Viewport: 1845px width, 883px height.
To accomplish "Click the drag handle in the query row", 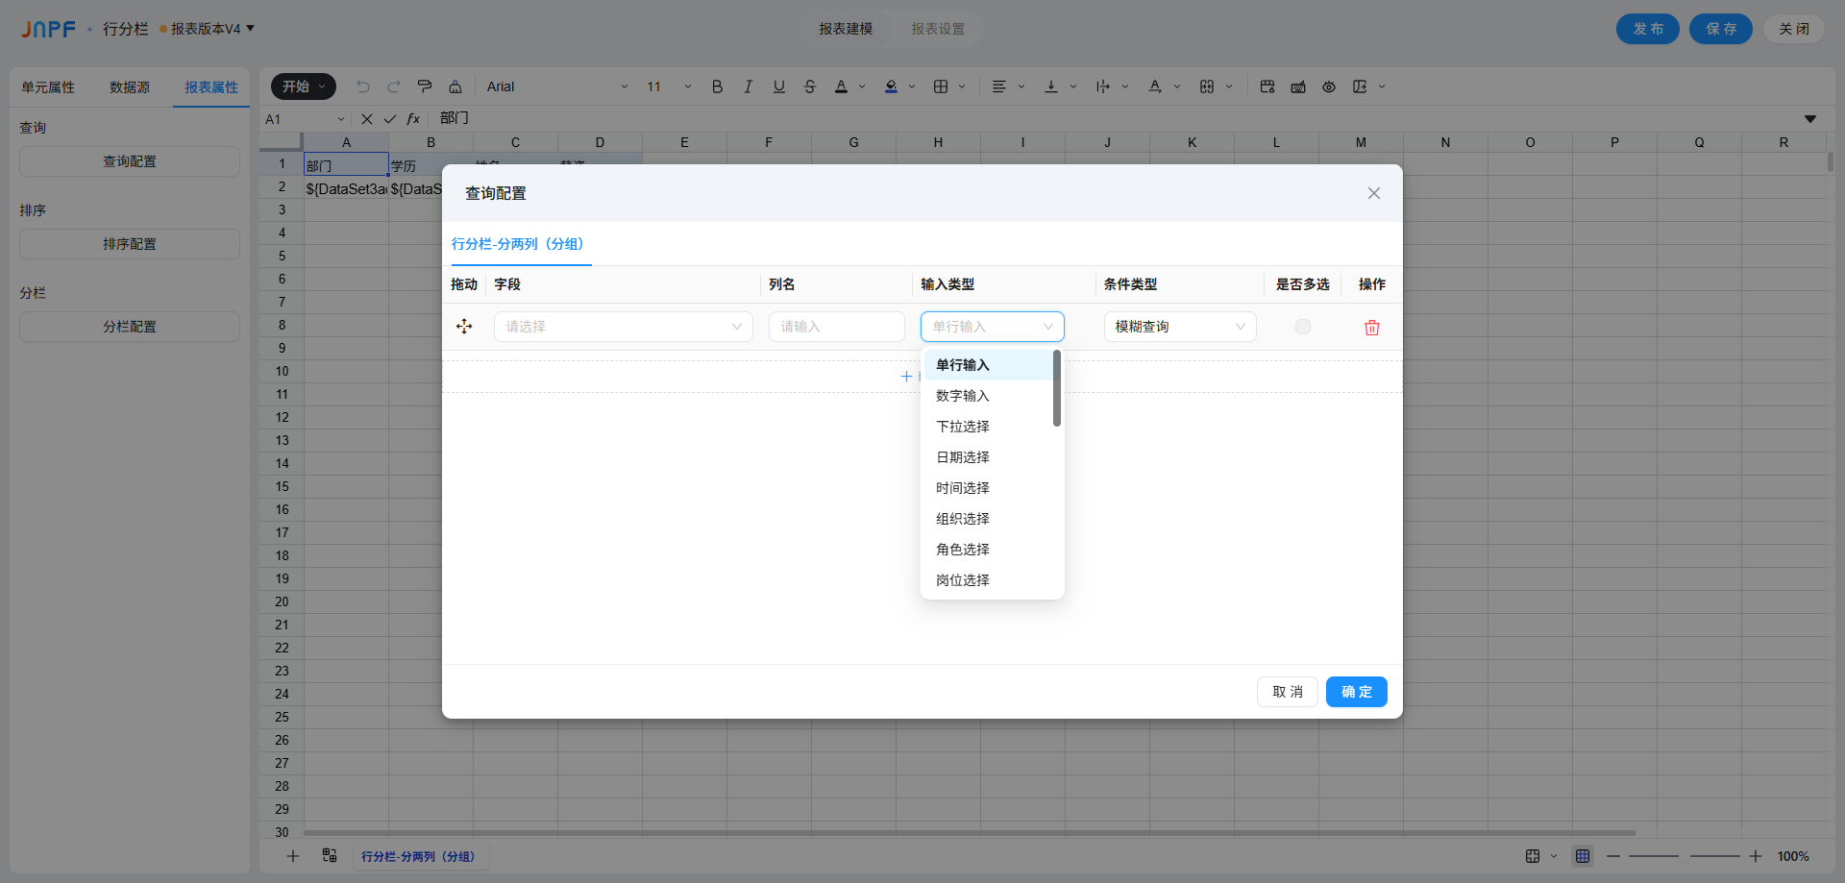I will click(x=464, y=327).
